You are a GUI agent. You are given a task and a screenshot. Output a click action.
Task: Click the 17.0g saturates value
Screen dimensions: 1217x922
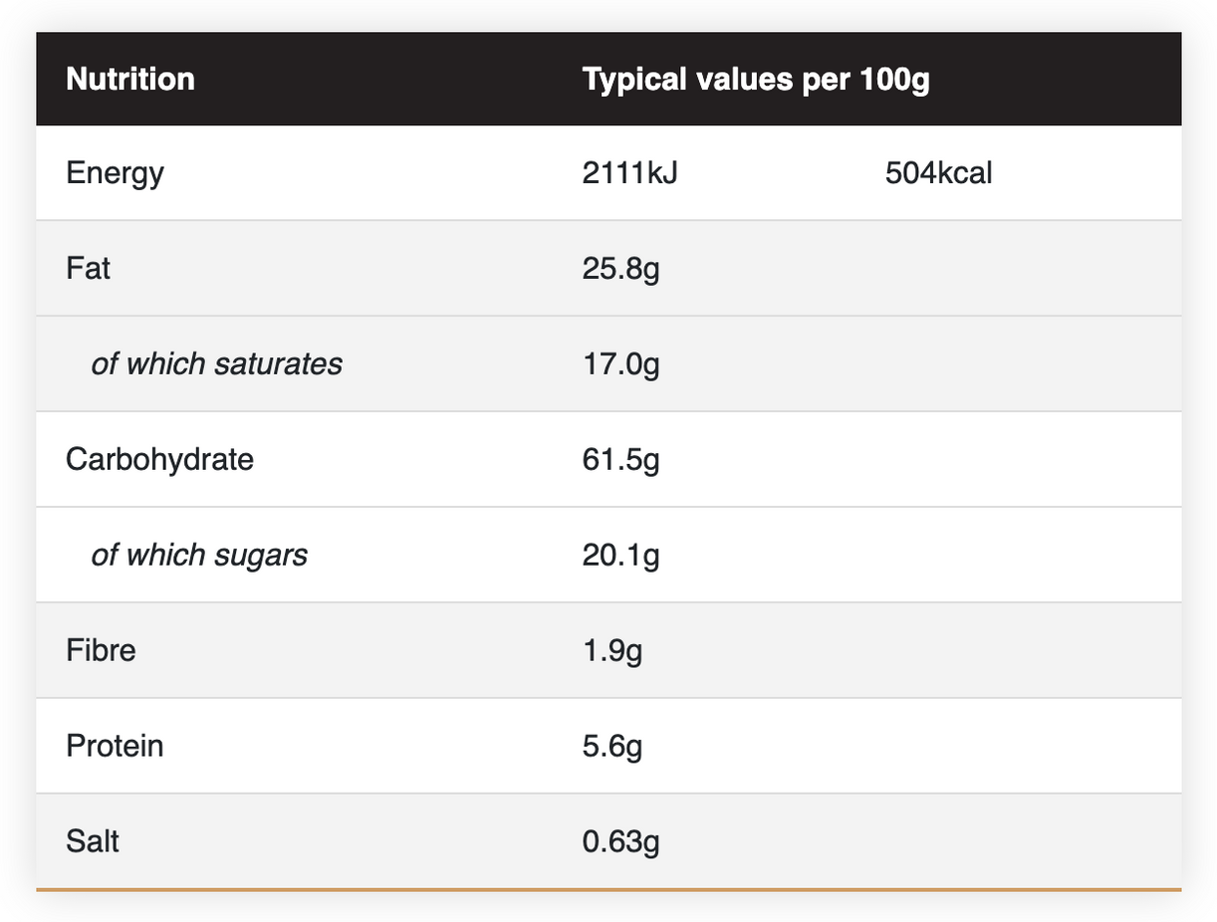[620, 364]
